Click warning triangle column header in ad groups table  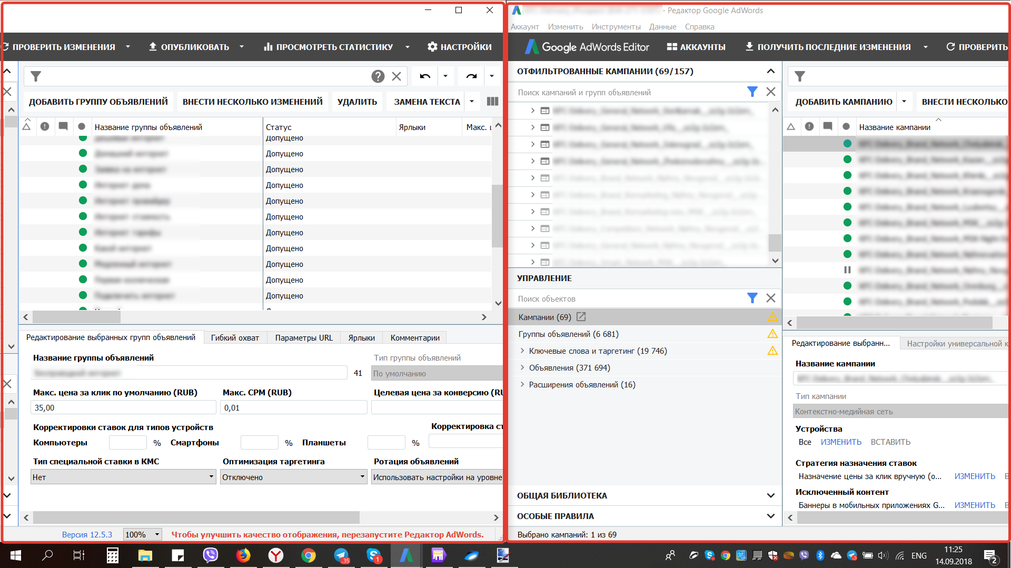click(27, 126)
